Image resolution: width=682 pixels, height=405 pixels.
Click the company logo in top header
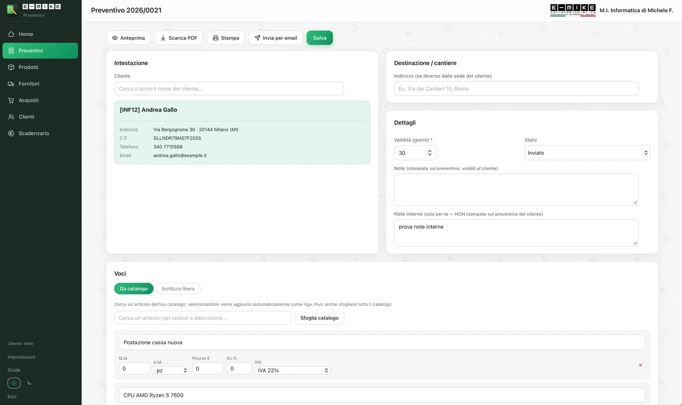[x=573, y=10]
